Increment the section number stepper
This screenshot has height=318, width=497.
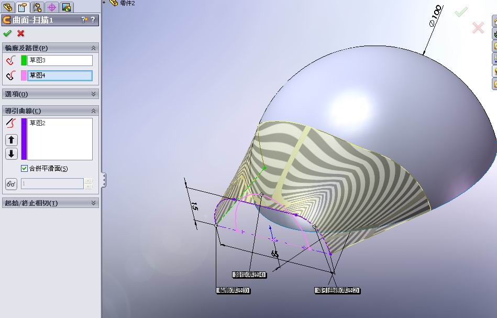point(89,181)
